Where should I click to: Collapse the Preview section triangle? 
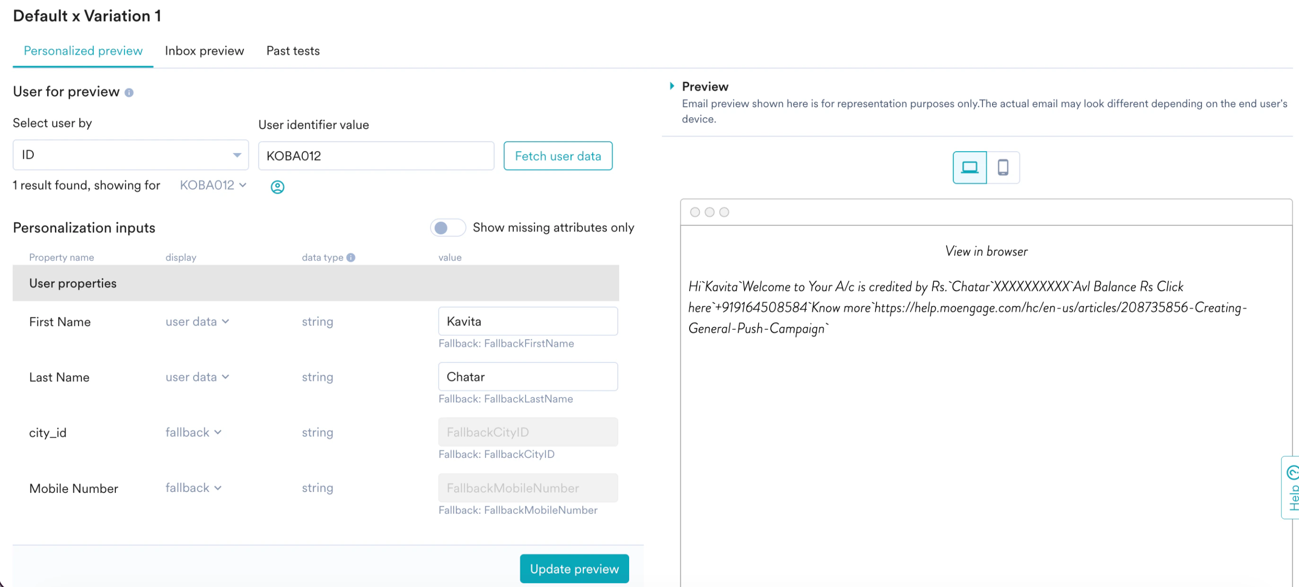coord(672,86)
